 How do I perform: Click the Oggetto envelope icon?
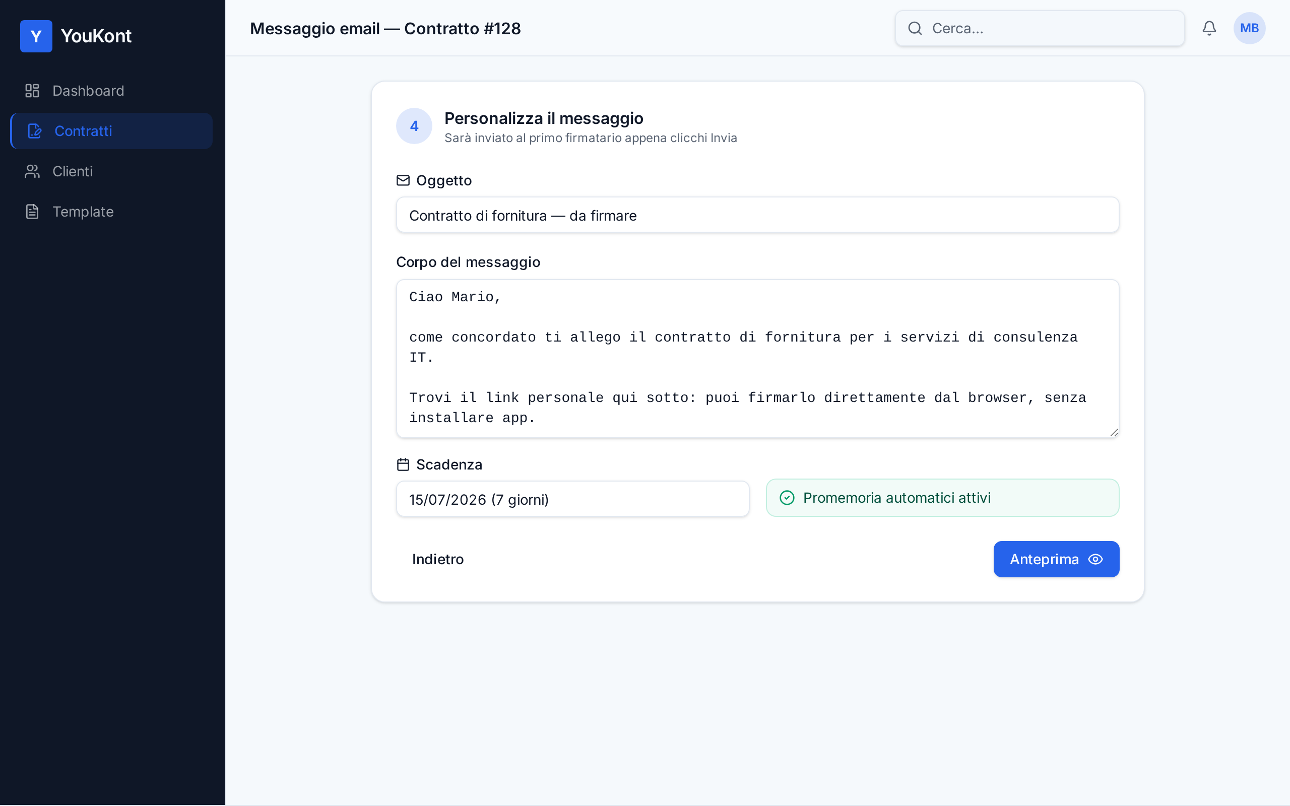pos(403,181)
